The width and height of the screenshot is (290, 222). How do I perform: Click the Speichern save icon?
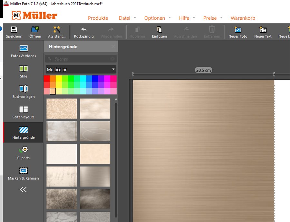point(14,29)
